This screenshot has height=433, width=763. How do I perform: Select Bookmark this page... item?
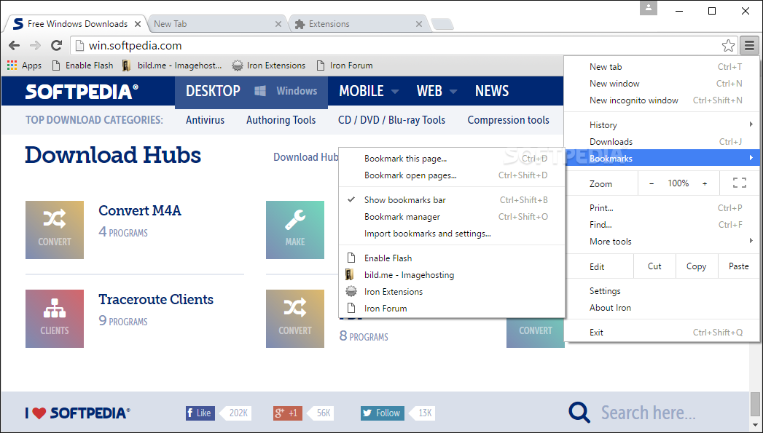(452, 159)
